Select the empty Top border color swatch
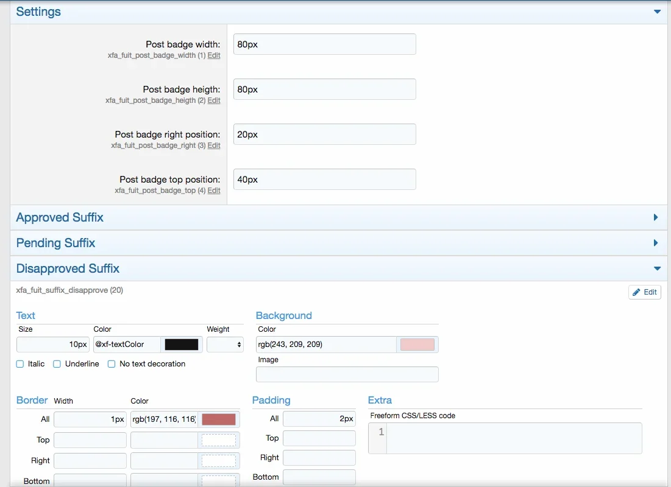The width and height of the screenshot is (671, 487). click(x=218, y=440)
